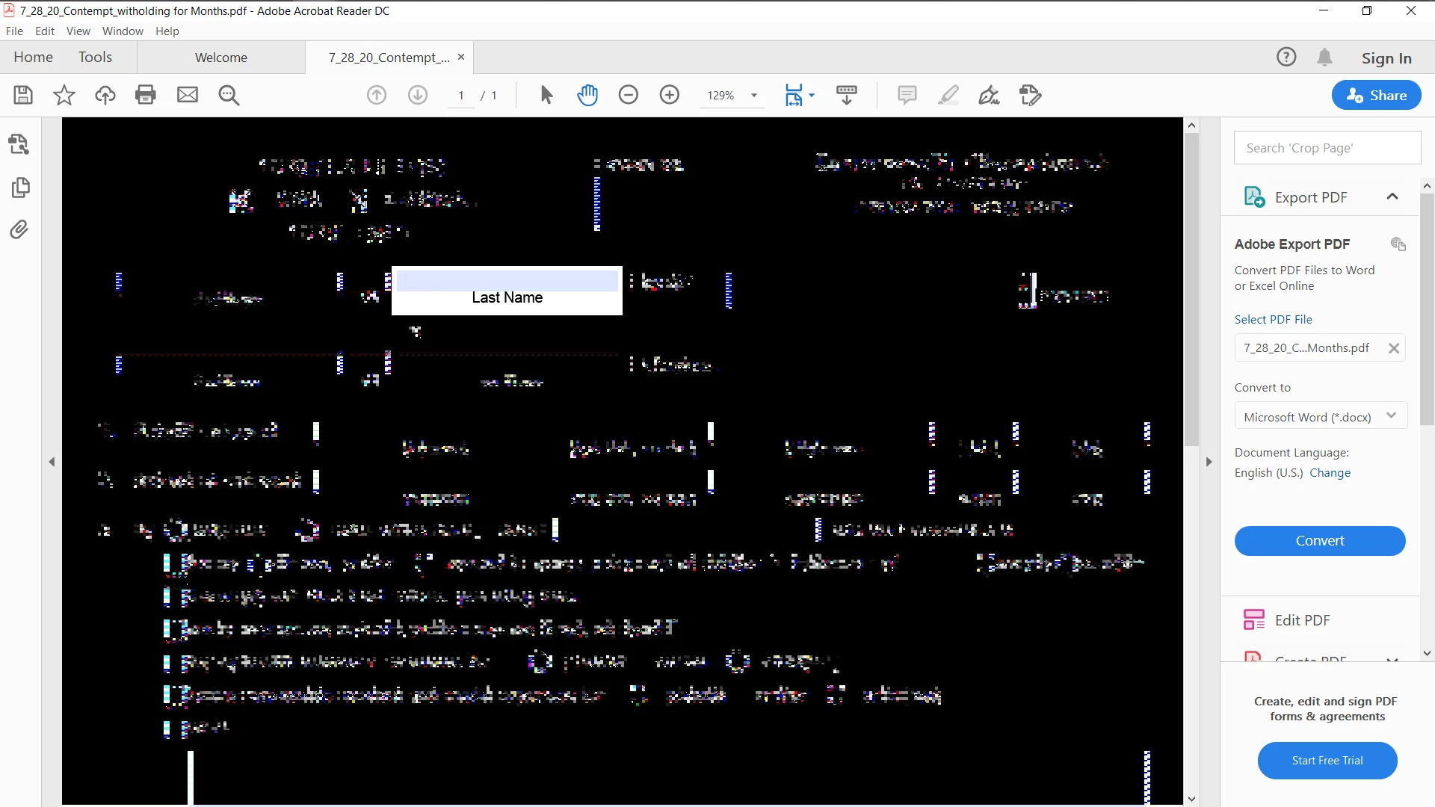Image resolution: width=1435 pixels, height=807 pixels.
Task: Click the Print file icon
Action: [146, 95]
